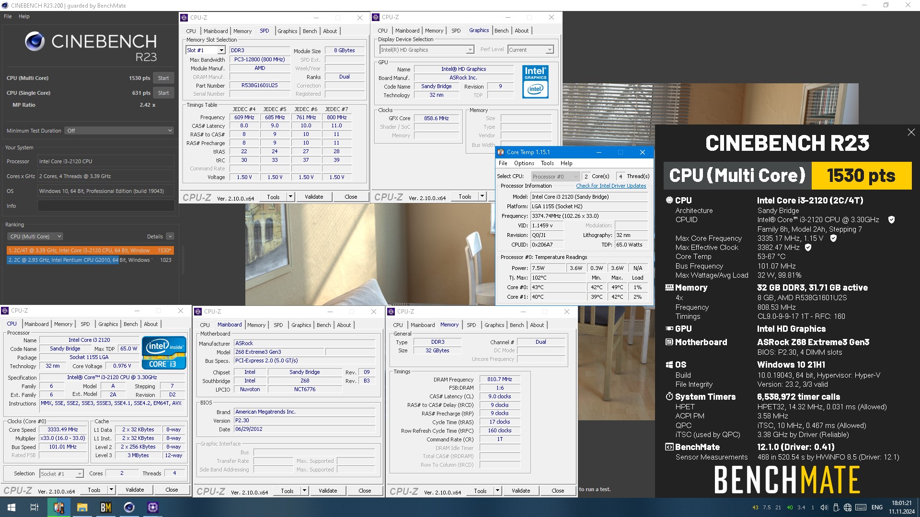
Task: Click the Windows OS icon in BenchMate panel
Action: coord(669,365)
